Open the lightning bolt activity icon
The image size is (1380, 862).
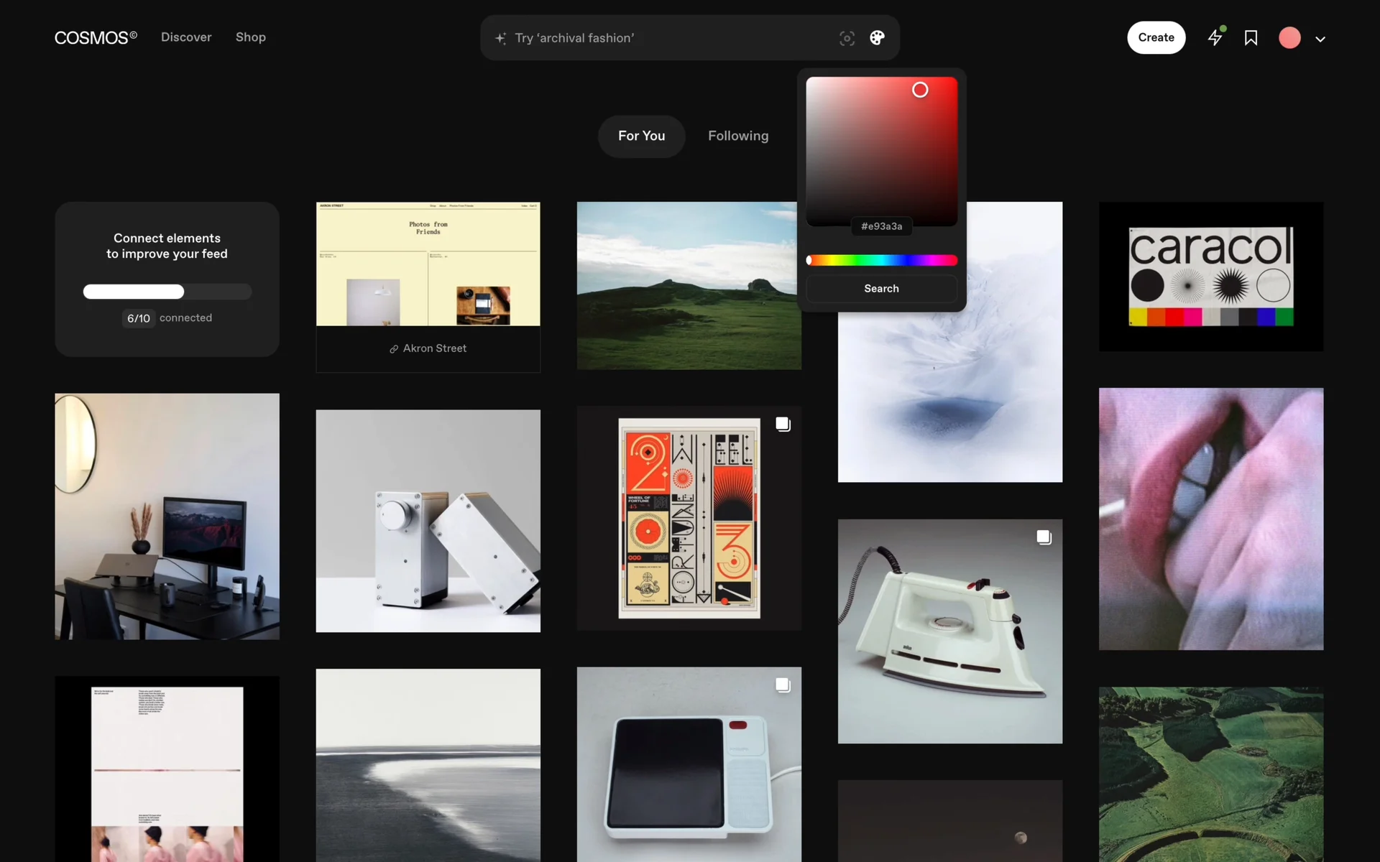pyautogui.click(x=1215, y=37)
